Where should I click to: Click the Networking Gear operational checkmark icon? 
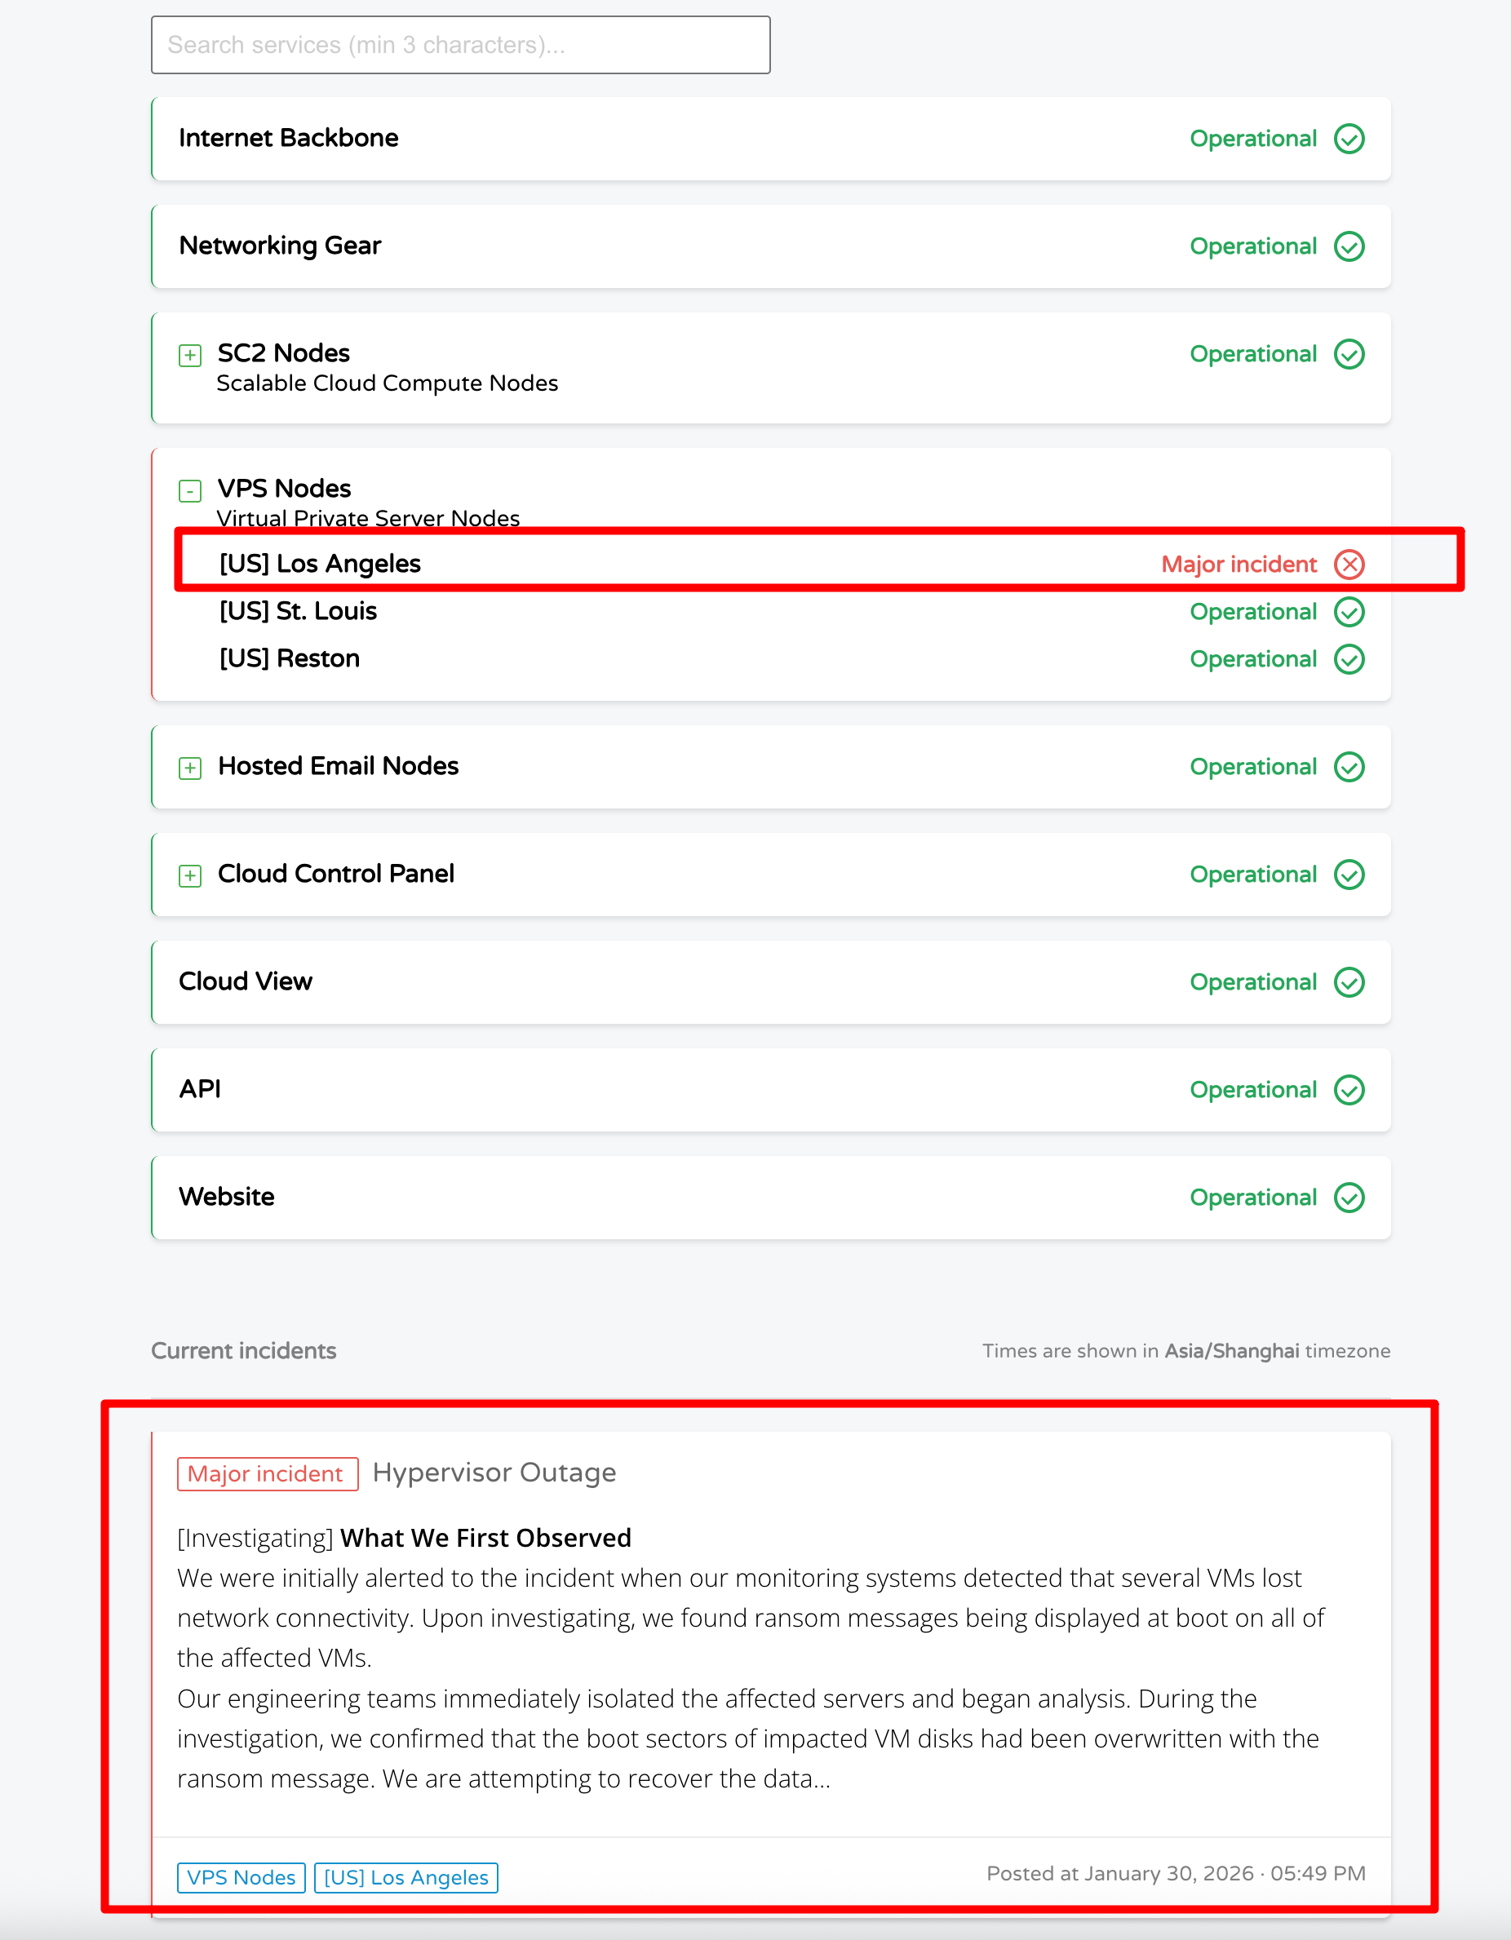1349,246
